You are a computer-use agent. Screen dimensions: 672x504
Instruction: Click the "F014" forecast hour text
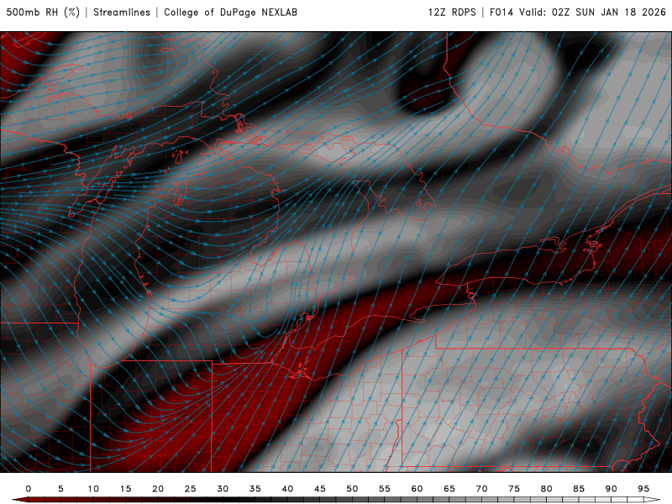[x=501, y=13]
